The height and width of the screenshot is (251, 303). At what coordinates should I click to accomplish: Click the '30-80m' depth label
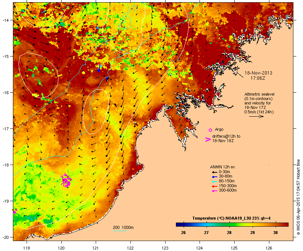click(x=225, y=176)
